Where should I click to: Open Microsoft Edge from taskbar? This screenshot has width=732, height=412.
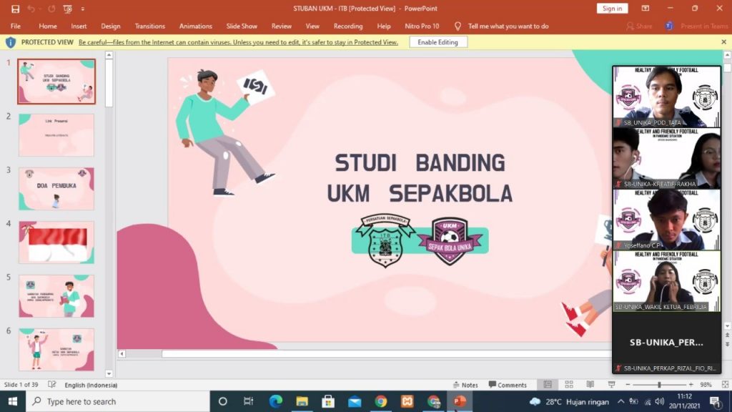point(275,401)
